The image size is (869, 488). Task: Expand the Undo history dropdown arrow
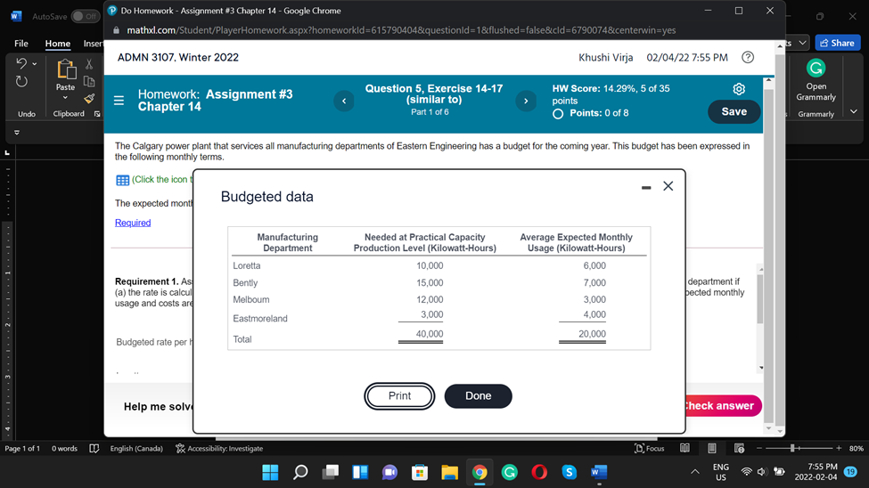[x=35, y=64]
